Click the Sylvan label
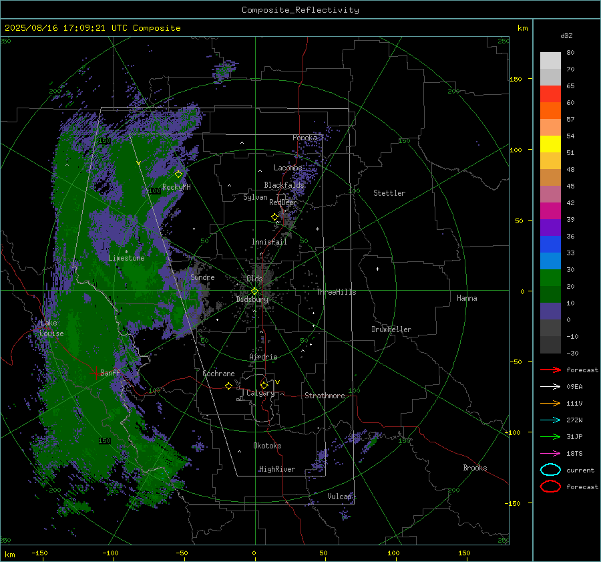This screenshot has height=562, width=601. coord(255,197)
